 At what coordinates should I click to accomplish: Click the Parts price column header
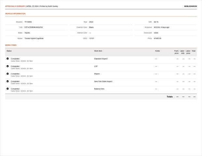[177, 52]
